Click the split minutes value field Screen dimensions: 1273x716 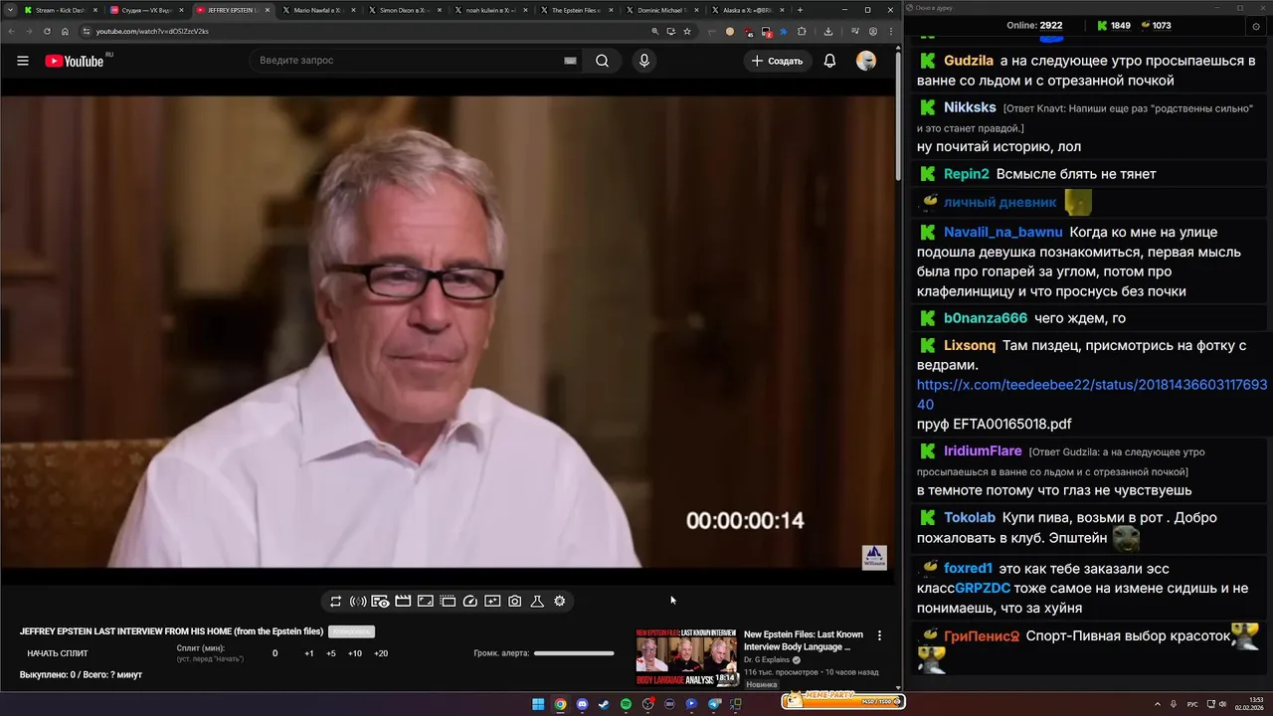pyautogui.click(x=275, y=653)
